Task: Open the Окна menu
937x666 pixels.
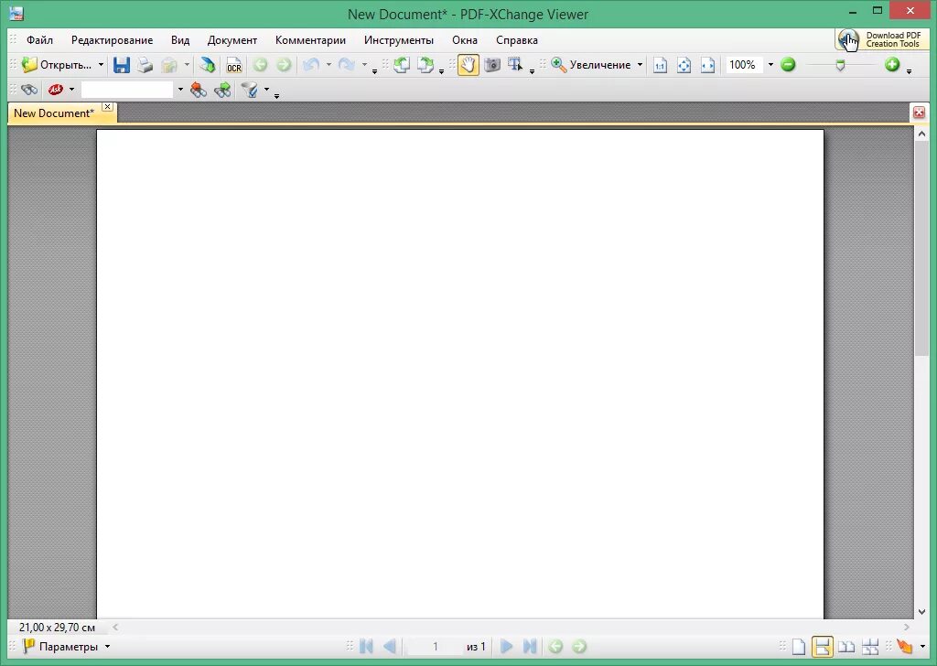Action: pyautogui.click(x=464, y=40)
